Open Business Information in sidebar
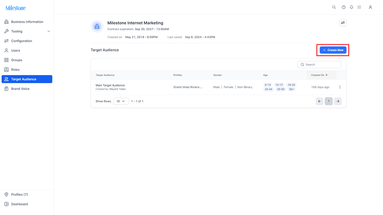The height and width of the screenshot is (215, 383). tap(27, 22)
